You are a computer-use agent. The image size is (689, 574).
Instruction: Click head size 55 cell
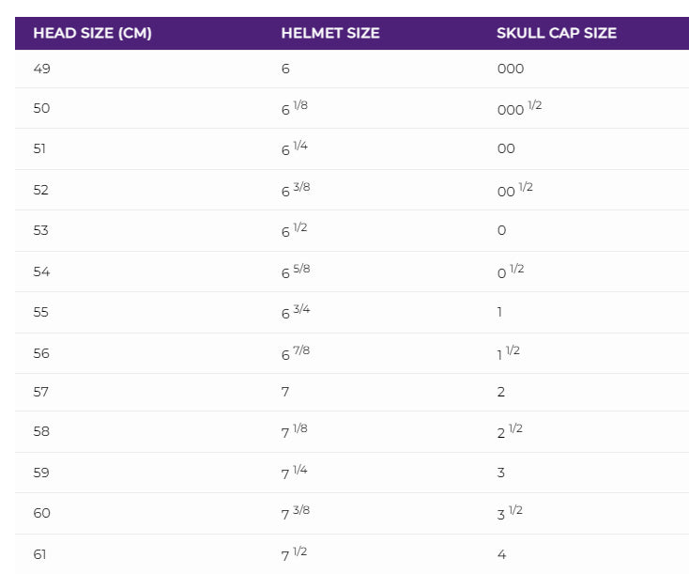41,312
